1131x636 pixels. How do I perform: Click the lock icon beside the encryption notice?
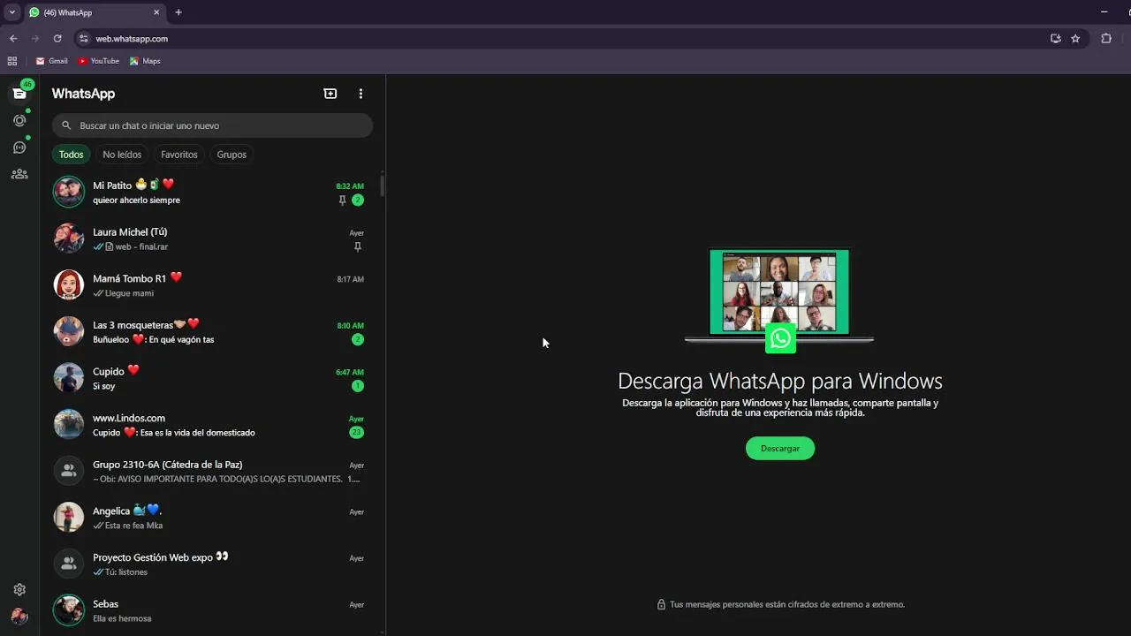coord(661,605)
